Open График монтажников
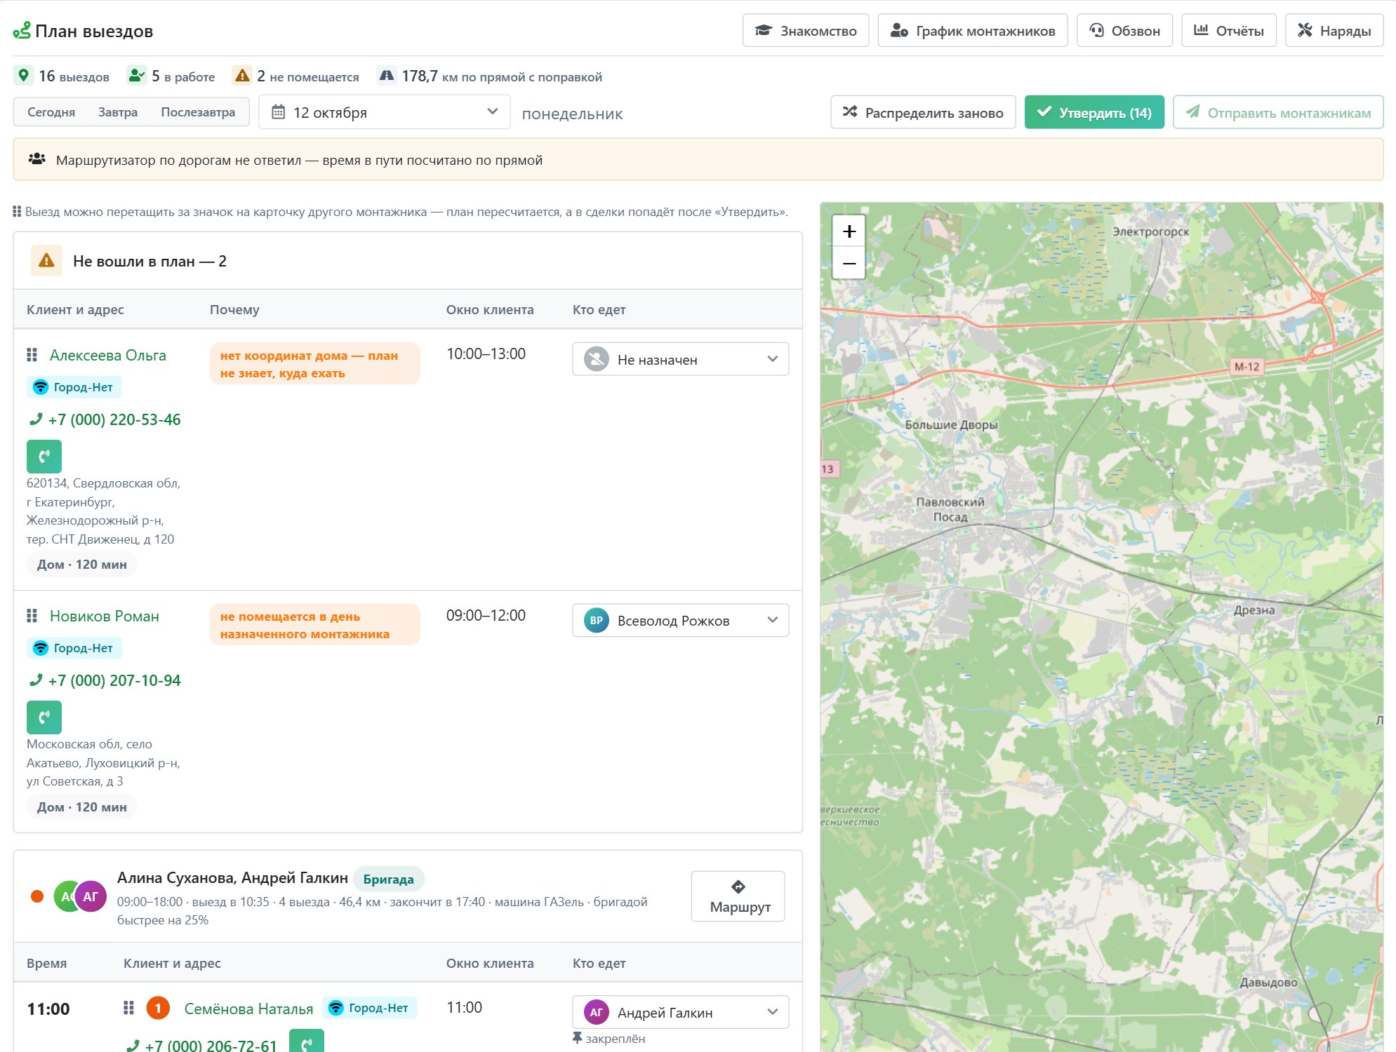Screen dimensions: 1396x1052 [x=973, y=31]
